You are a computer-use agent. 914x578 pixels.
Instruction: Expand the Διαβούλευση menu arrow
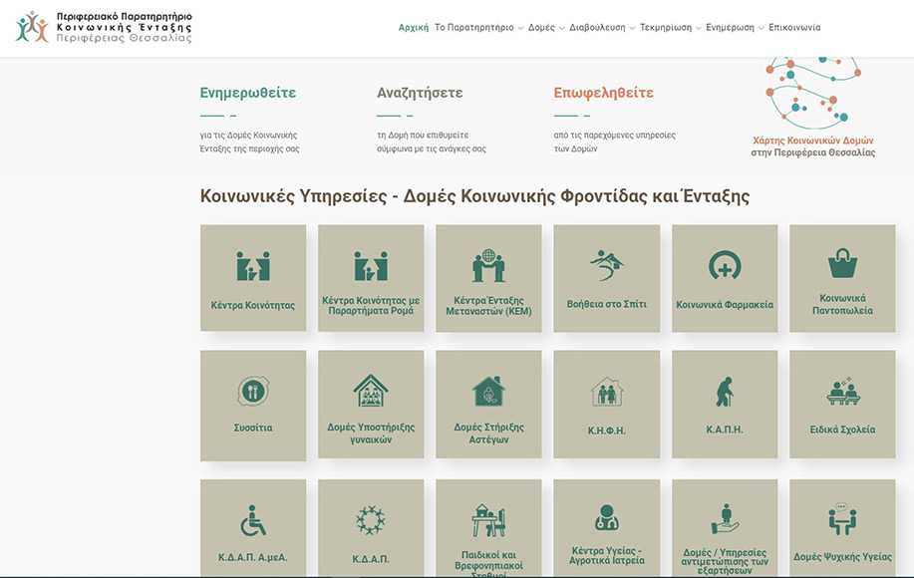633,28
